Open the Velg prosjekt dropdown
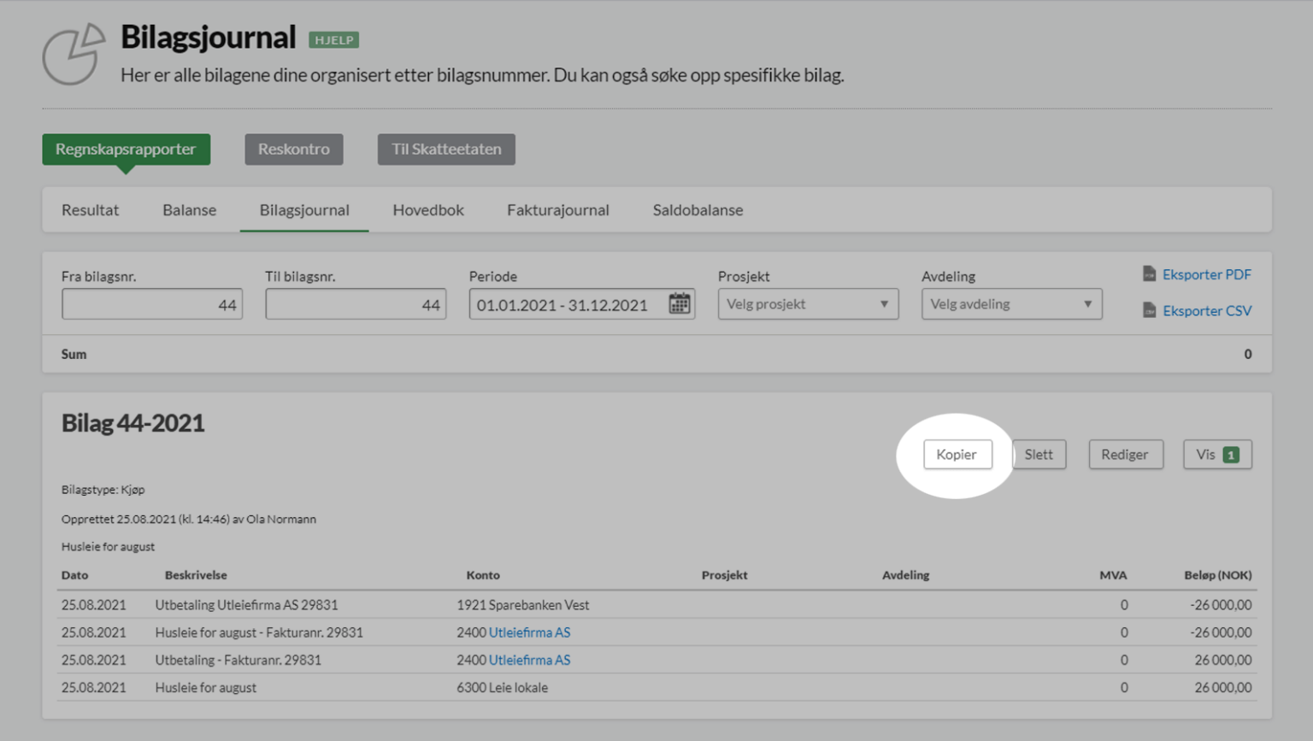The height and width of the screenshot is (741, 1313). coord(808,304)
